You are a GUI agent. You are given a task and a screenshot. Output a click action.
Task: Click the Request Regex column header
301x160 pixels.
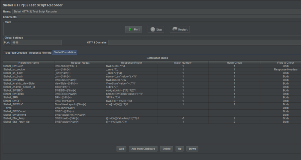80,63
